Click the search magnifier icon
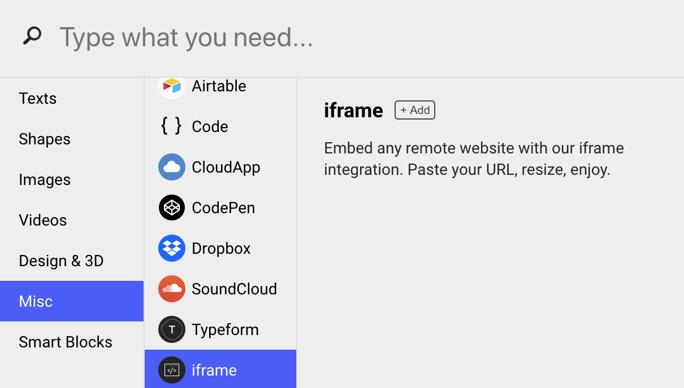Screen dimensions: 684x388 click(32, 36)
